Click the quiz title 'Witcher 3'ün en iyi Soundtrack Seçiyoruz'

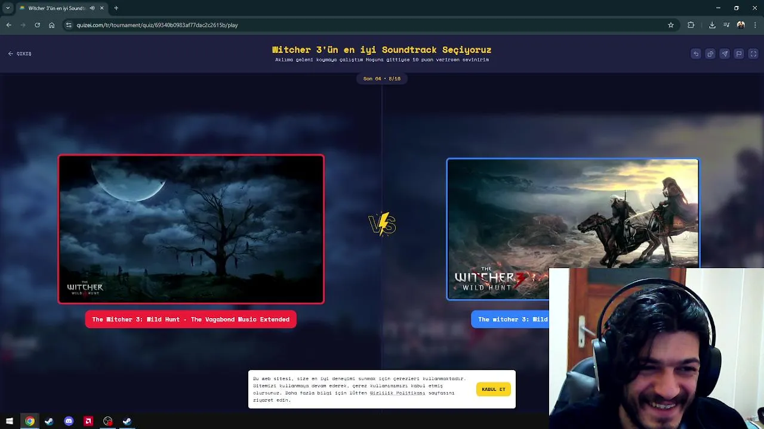pos(382,50)
